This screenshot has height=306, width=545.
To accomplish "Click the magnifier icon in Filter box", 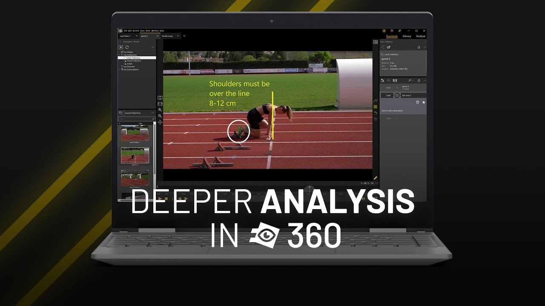I will point(153,119).
